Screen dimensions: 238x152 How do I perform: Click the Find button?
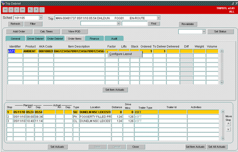coord(154,23)
